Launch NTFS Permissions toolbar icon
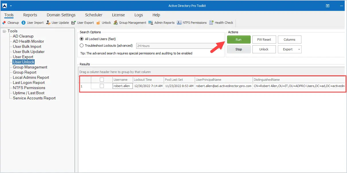Screen dimensions: 347x173 click(x=179, y=23)
